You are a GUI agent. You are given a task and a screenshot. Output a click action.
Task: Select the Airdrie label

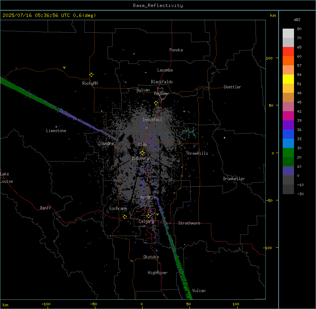point(148,197)
